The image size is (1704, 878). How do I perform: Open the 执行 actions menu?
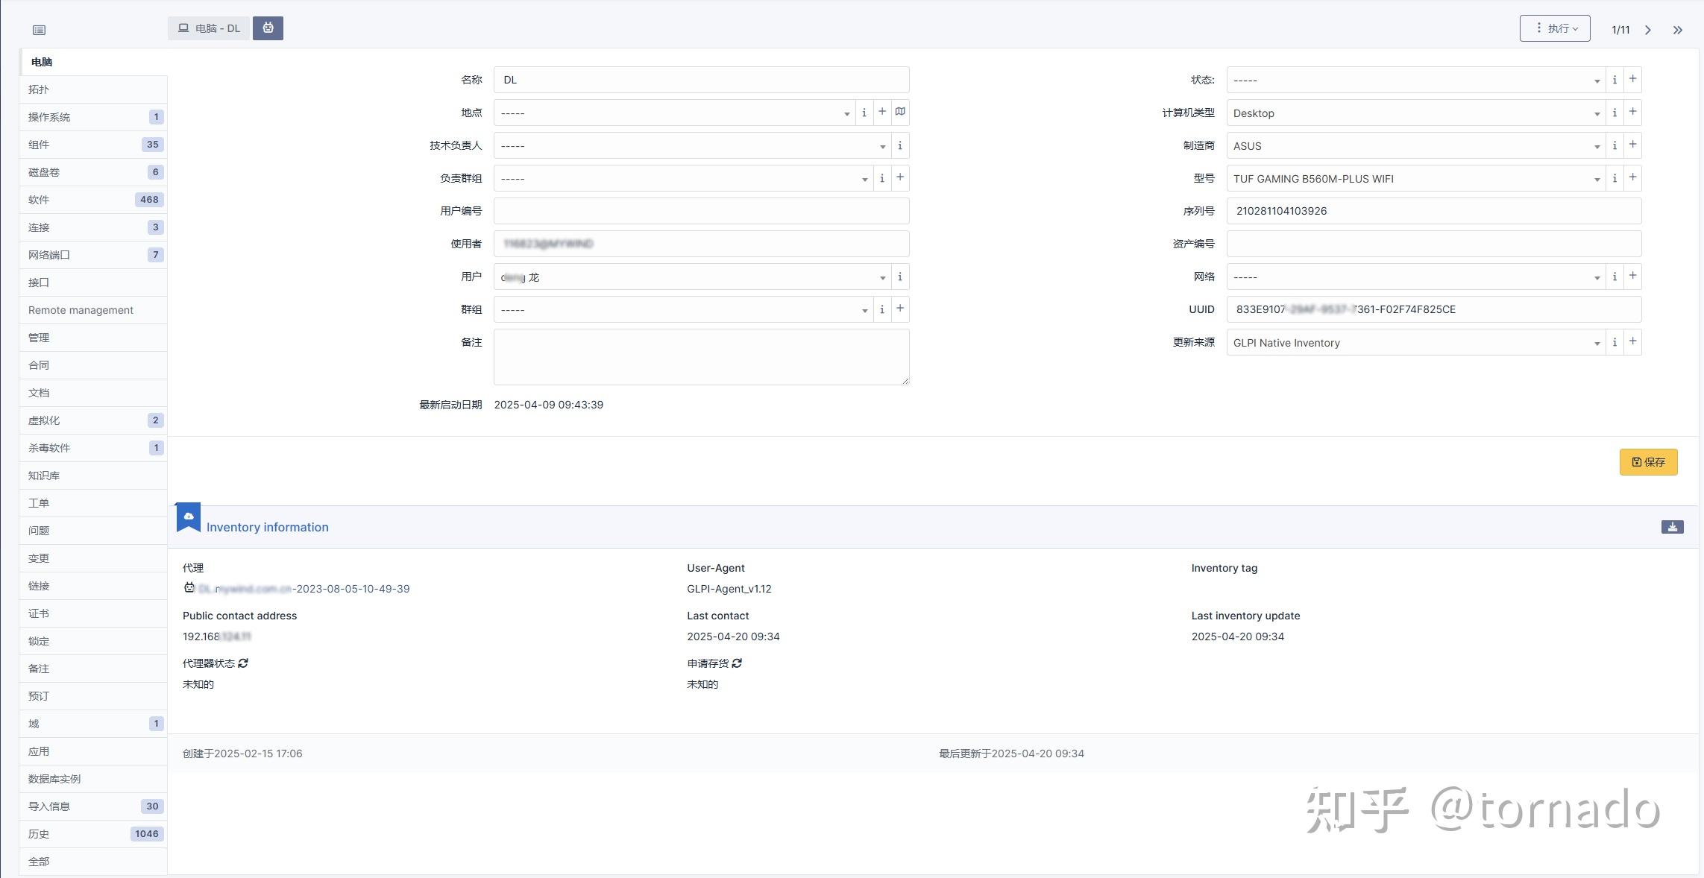click(1555, 28)
